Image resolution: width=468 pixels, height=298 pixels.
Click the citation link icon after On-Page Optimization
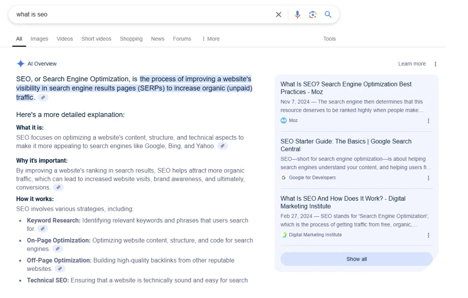[x=57, y=249]
